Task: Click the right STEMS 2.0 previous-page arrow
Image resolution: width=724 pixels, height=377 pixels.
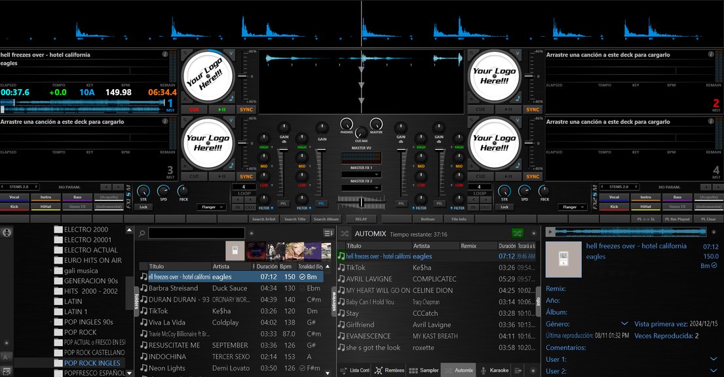Action: coord(603,187)
